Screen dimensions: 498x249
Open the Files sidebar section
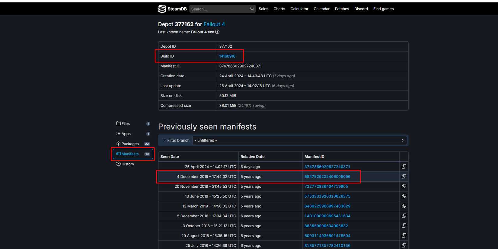coord(133,123)
